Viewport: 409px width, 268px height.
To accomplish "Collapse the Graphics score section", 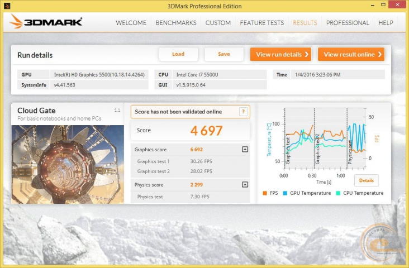I will 245,150.
